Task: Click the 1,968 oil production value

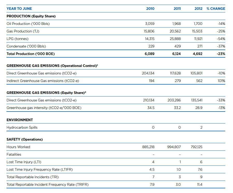Action: point(177,24)
